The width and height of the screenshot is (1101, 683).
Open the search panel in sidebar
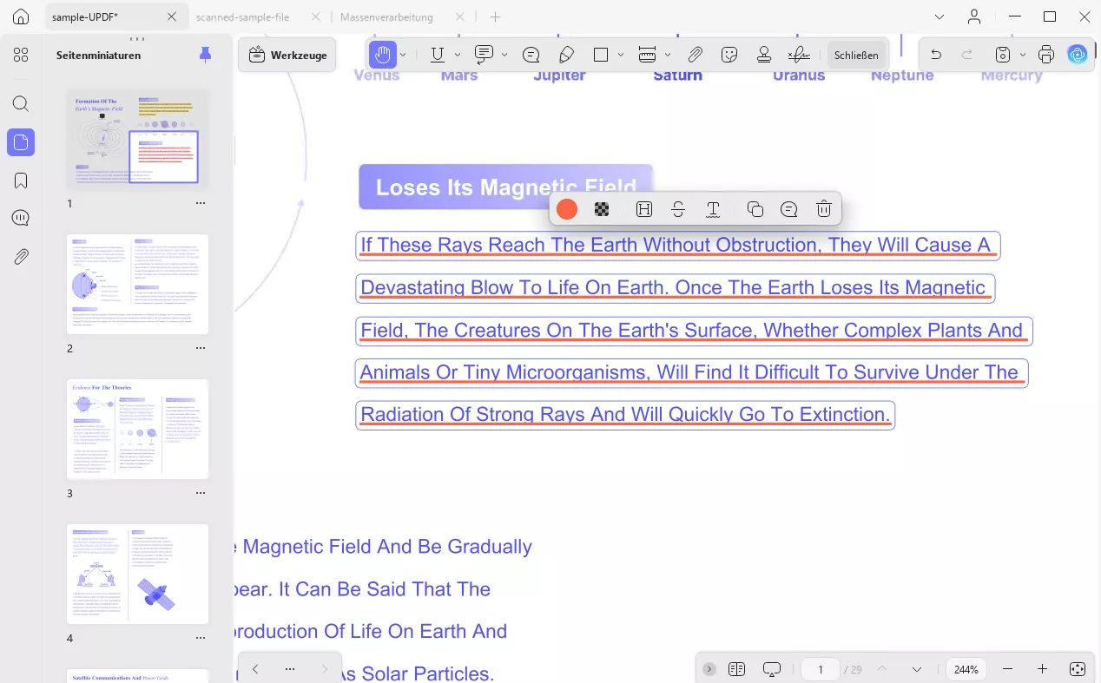tap(21, 104)
